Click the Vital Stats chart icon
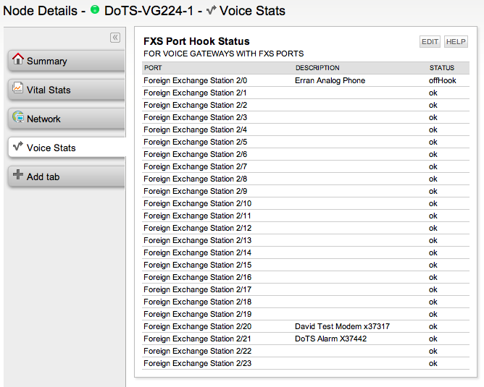Viewport: 484px width, 387px height. click(x=18, y=89)
